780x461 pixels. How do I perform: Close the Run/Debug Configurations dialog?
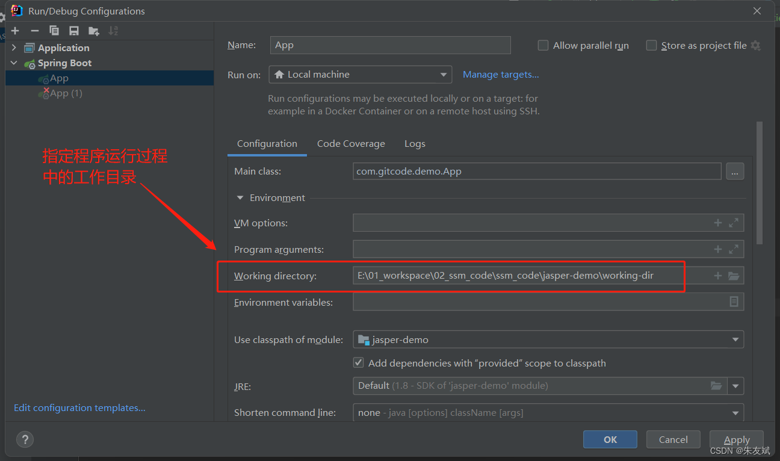[x=757, y=11]
